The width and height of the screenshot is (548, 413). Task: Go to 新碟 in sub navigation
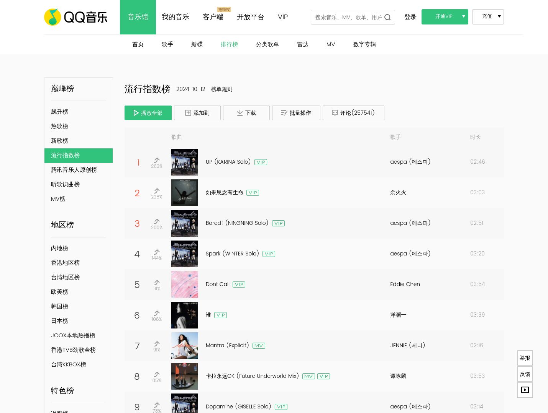tap(197, 44)
